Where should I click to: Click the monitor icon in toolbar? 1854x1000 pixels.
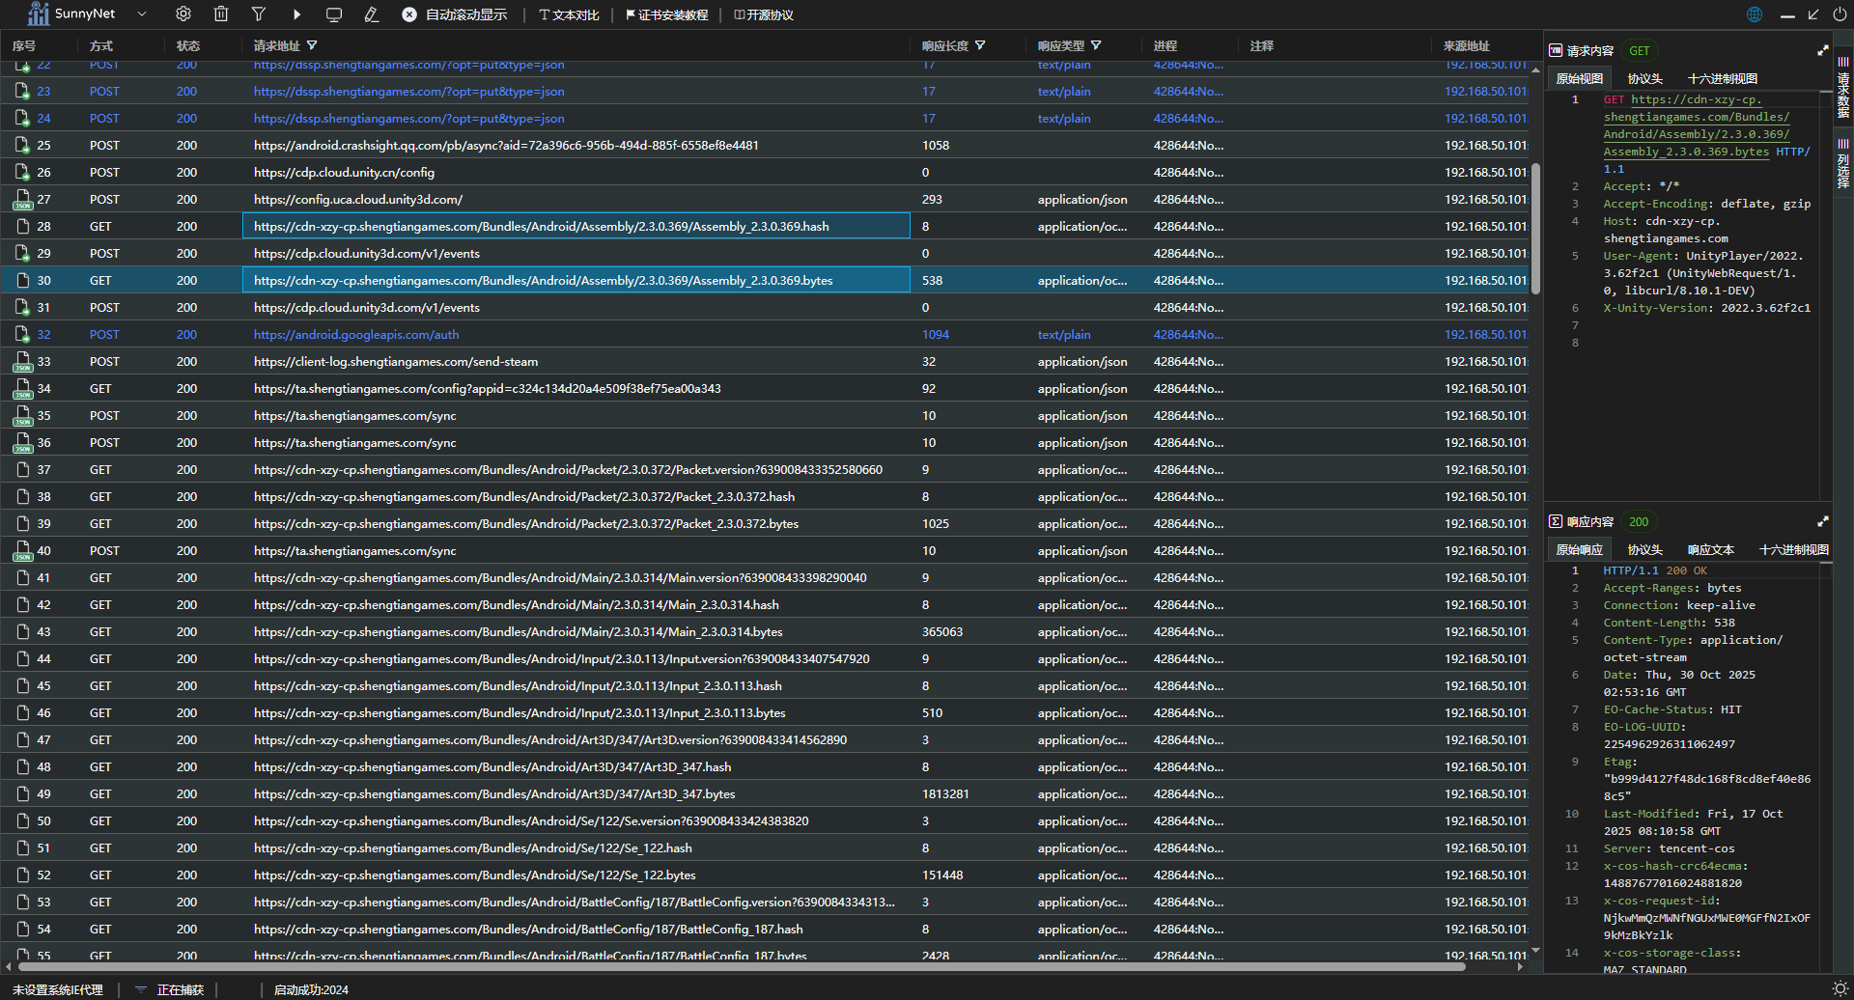pos(334,14)
